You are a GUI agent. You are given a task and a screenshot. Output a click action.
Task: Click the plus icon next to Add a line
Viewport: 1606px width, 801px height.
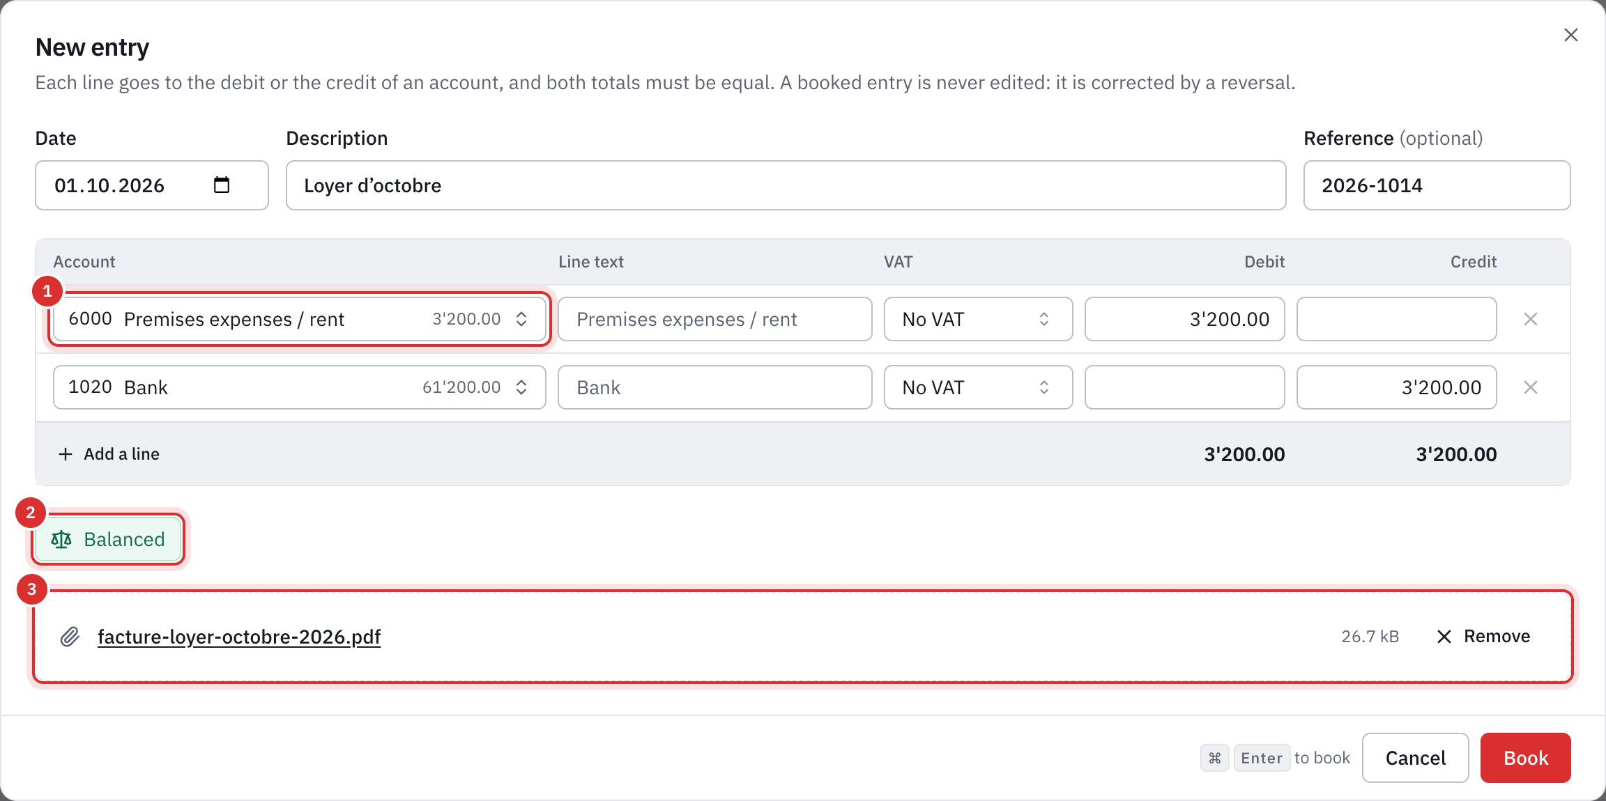[66, 454]
